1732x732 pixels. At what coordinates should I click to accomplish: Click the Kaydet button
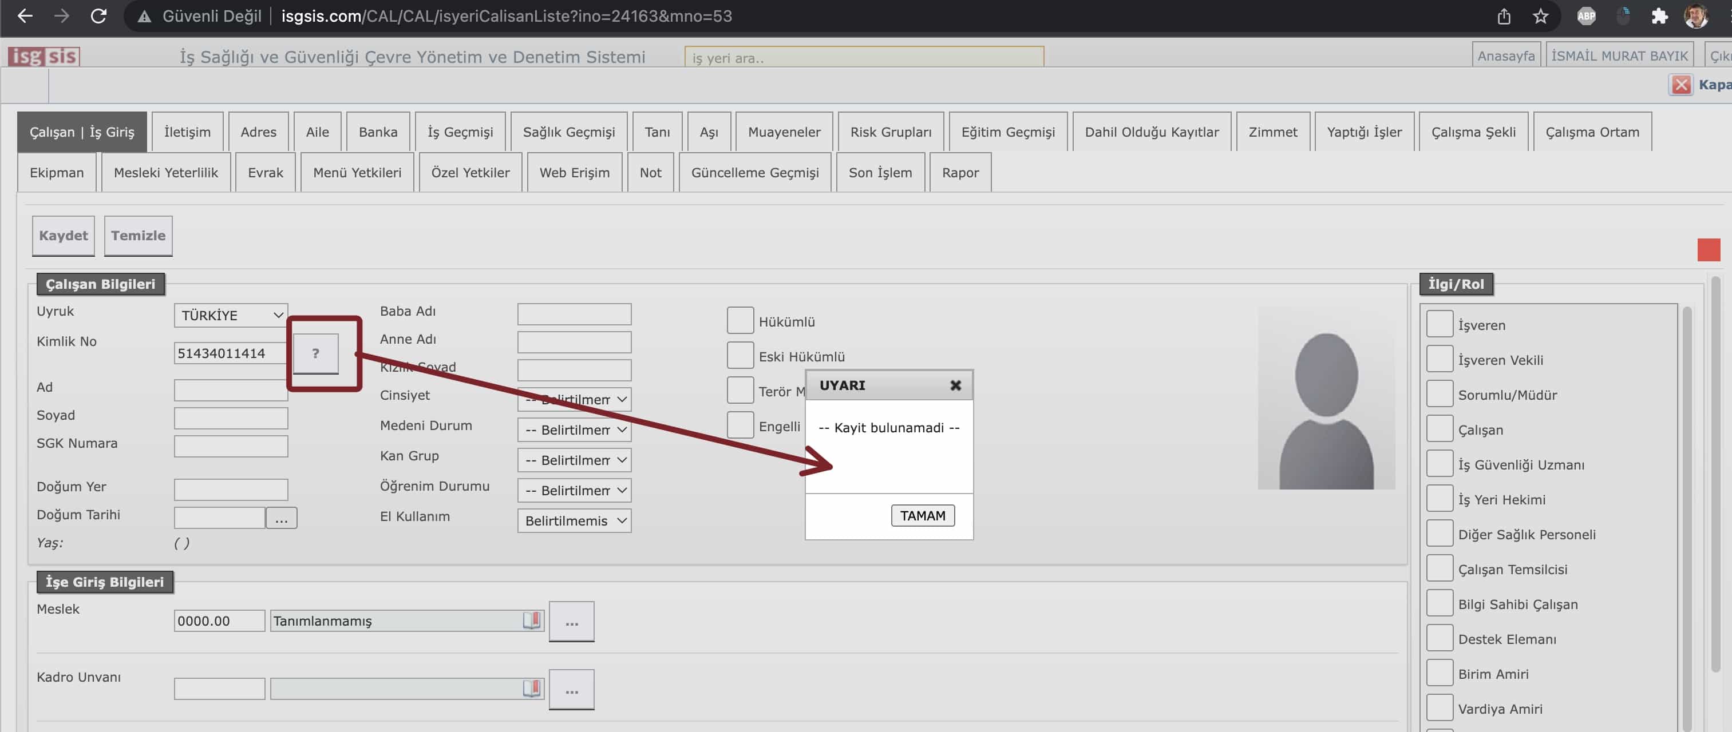[x=63, y=236]
